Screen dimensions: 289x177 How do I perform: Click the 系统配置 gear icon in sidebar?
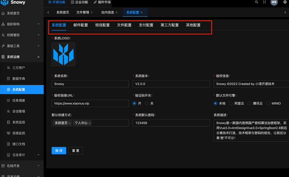click(x=8, y=89)
